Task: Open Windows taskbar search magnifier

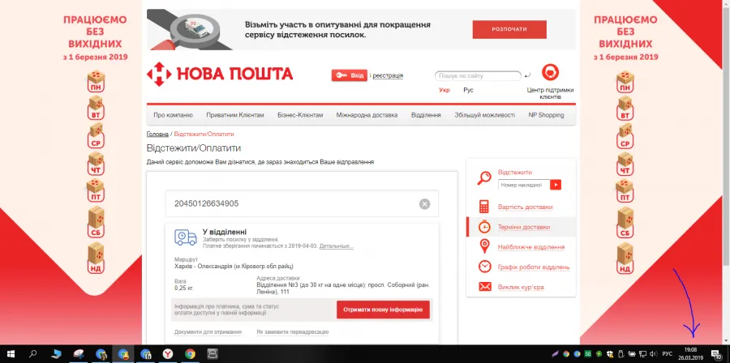Action: coord(32,354)
